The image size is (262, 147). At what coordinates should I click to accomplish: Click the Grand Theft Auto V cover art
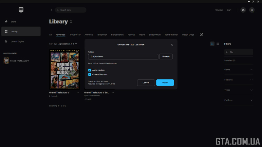pos(65,69)
